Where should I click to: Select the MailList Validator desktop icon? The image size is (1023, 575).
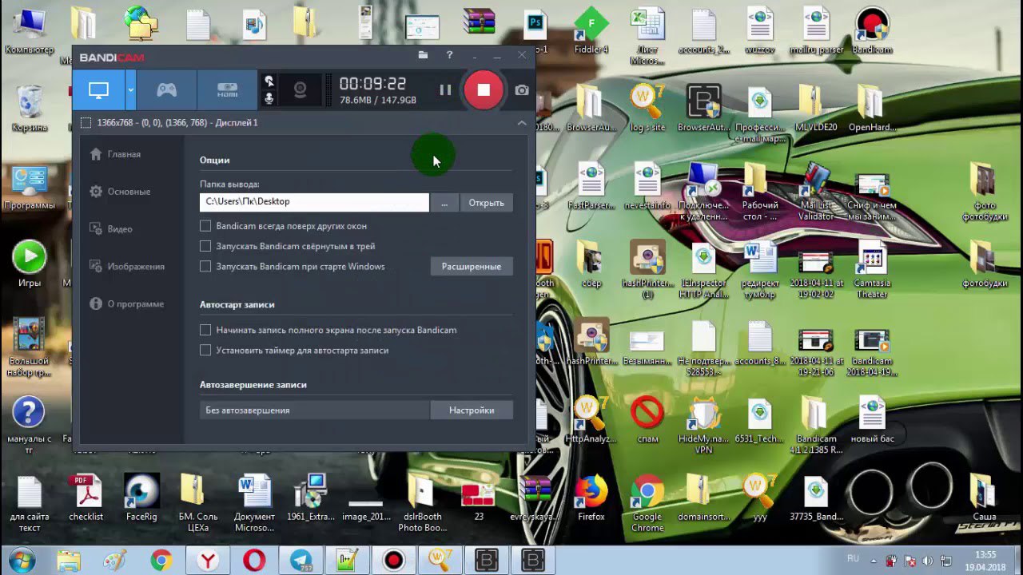[x=816, y=192]
